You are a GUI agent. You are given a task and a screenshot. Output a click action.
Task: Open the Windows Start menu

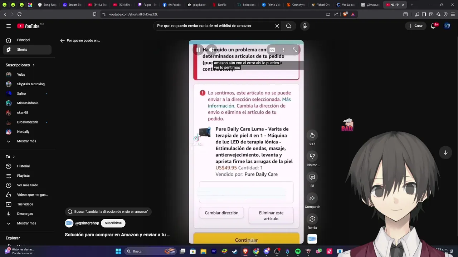118,251
